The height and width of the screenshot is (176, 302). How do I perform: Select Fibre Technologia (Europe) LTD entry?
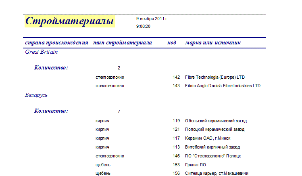(215, 77)
